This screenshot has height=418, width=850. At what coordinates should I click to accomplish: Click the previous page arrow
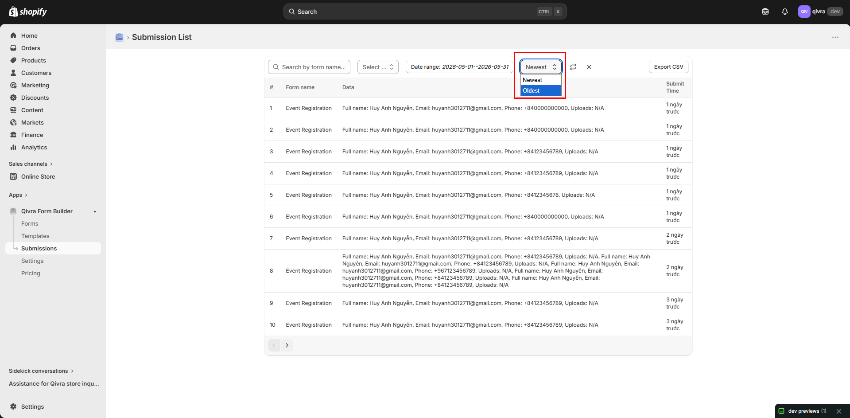[x=274, y=345]
